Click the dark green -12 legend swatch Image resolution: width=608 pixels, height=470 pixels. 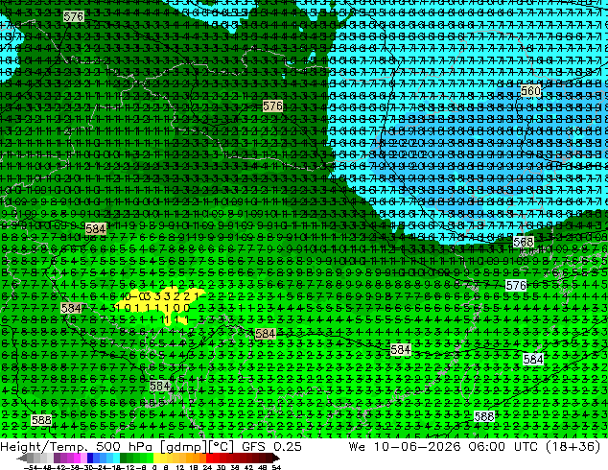(x=124, y=458)
